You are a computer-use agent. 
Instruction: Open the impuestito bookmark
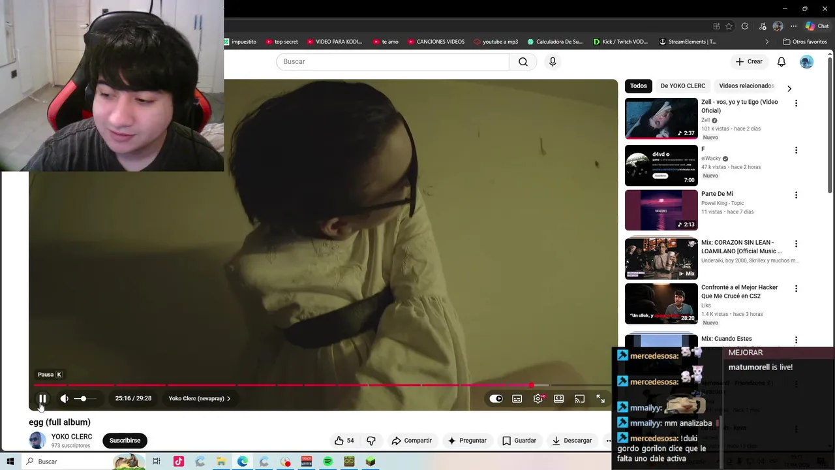(x=240, y=42)
